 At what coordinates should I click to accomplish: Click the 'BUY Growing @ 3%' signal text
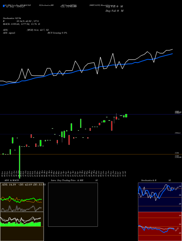coord(57,33)
